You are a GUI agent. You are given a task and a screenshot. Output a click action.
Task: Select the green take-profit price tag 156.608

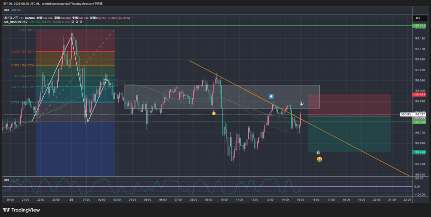[420, 152]
